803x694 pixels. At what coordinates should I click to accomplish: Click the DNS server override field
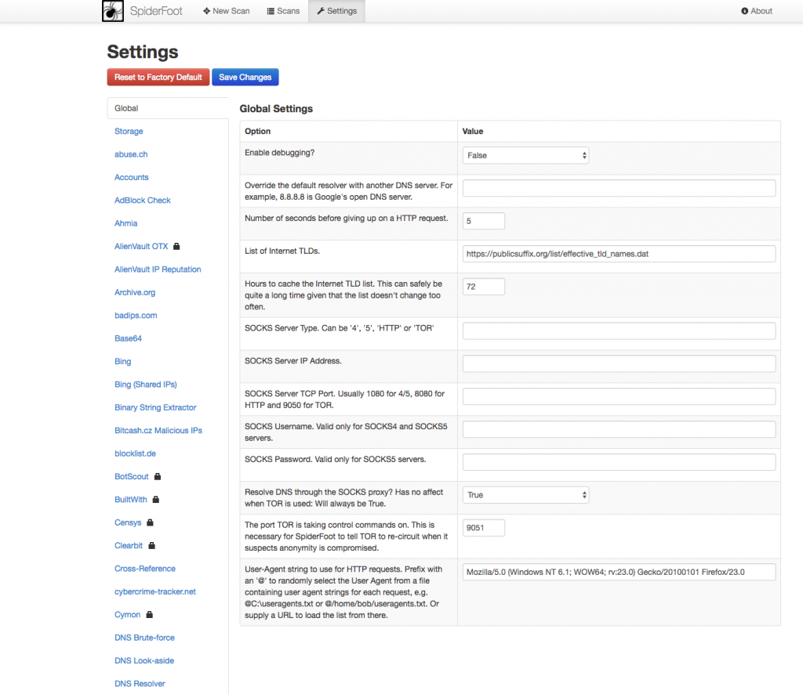(x=619, y=188)
